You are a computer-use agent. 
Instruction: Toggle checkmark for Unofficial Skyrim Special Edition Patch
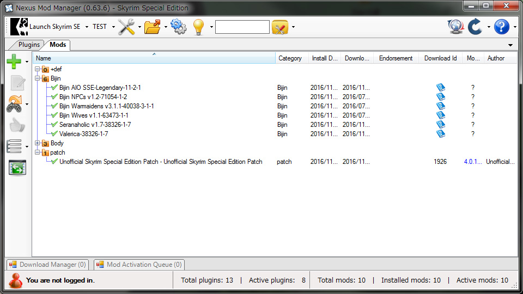(x=54, y=162)
